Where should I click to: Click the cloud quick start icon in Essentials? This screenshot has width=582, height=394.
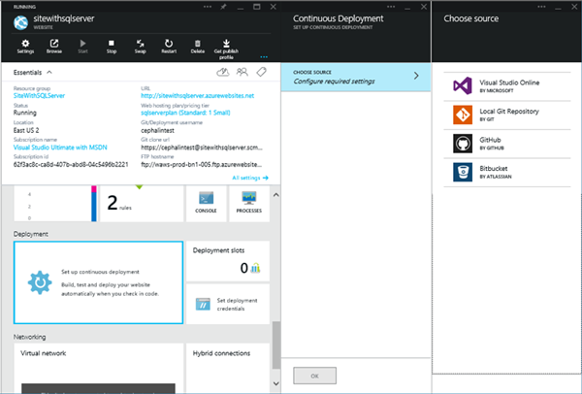point(223,72)
